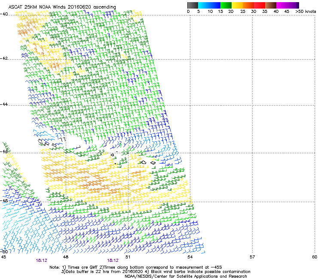Click the red 30-35 knots legend swatch
The height and width of the screenshot is (279, 318).
[260, 5]
